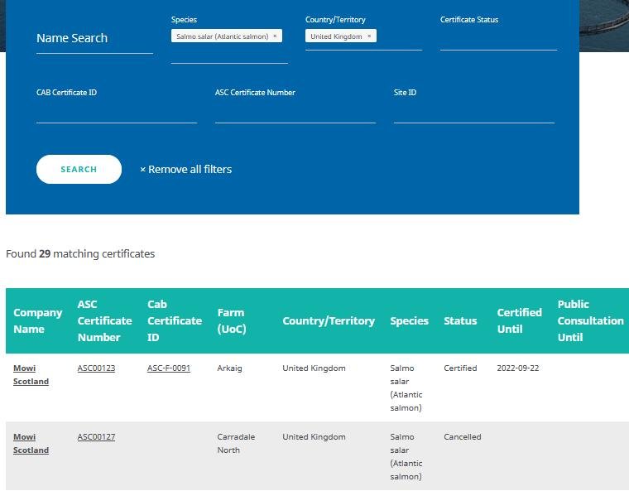Focus the ASC Certificate Number field
The height and width of the screenshot is (491, 629).
pos(295,112)
